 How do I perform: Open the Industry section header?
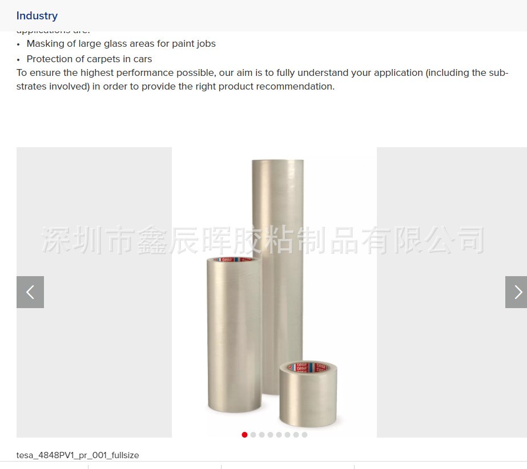coord(37,16)
